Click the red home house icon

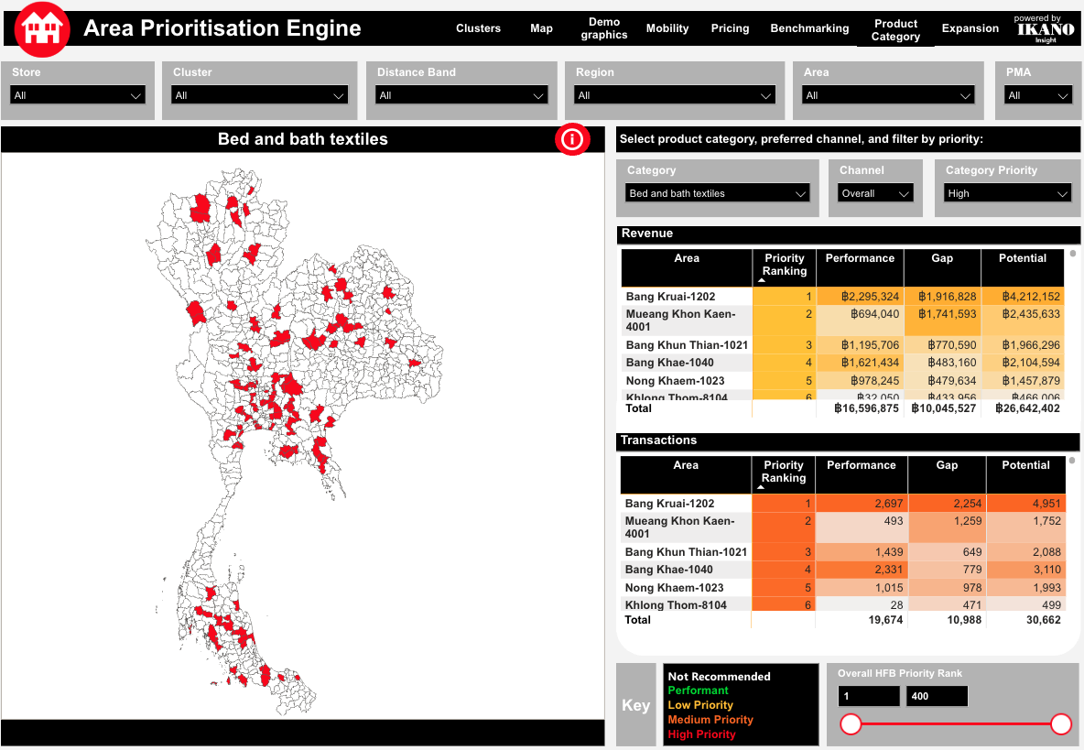coord(42,29)
